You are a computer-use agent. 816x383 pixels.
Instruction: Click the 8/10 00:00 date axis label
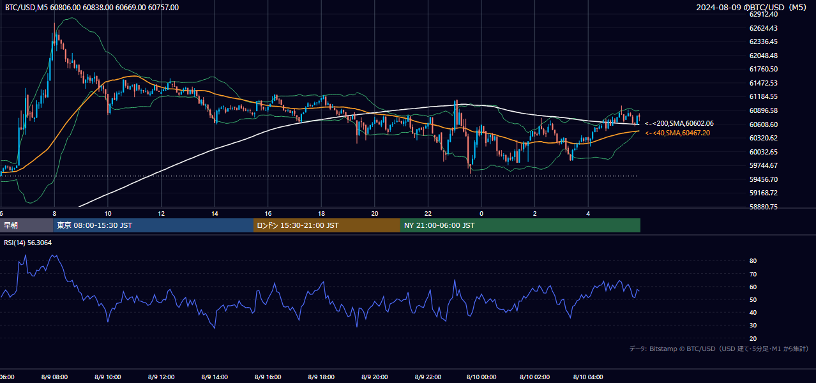(x=481, y=377)
